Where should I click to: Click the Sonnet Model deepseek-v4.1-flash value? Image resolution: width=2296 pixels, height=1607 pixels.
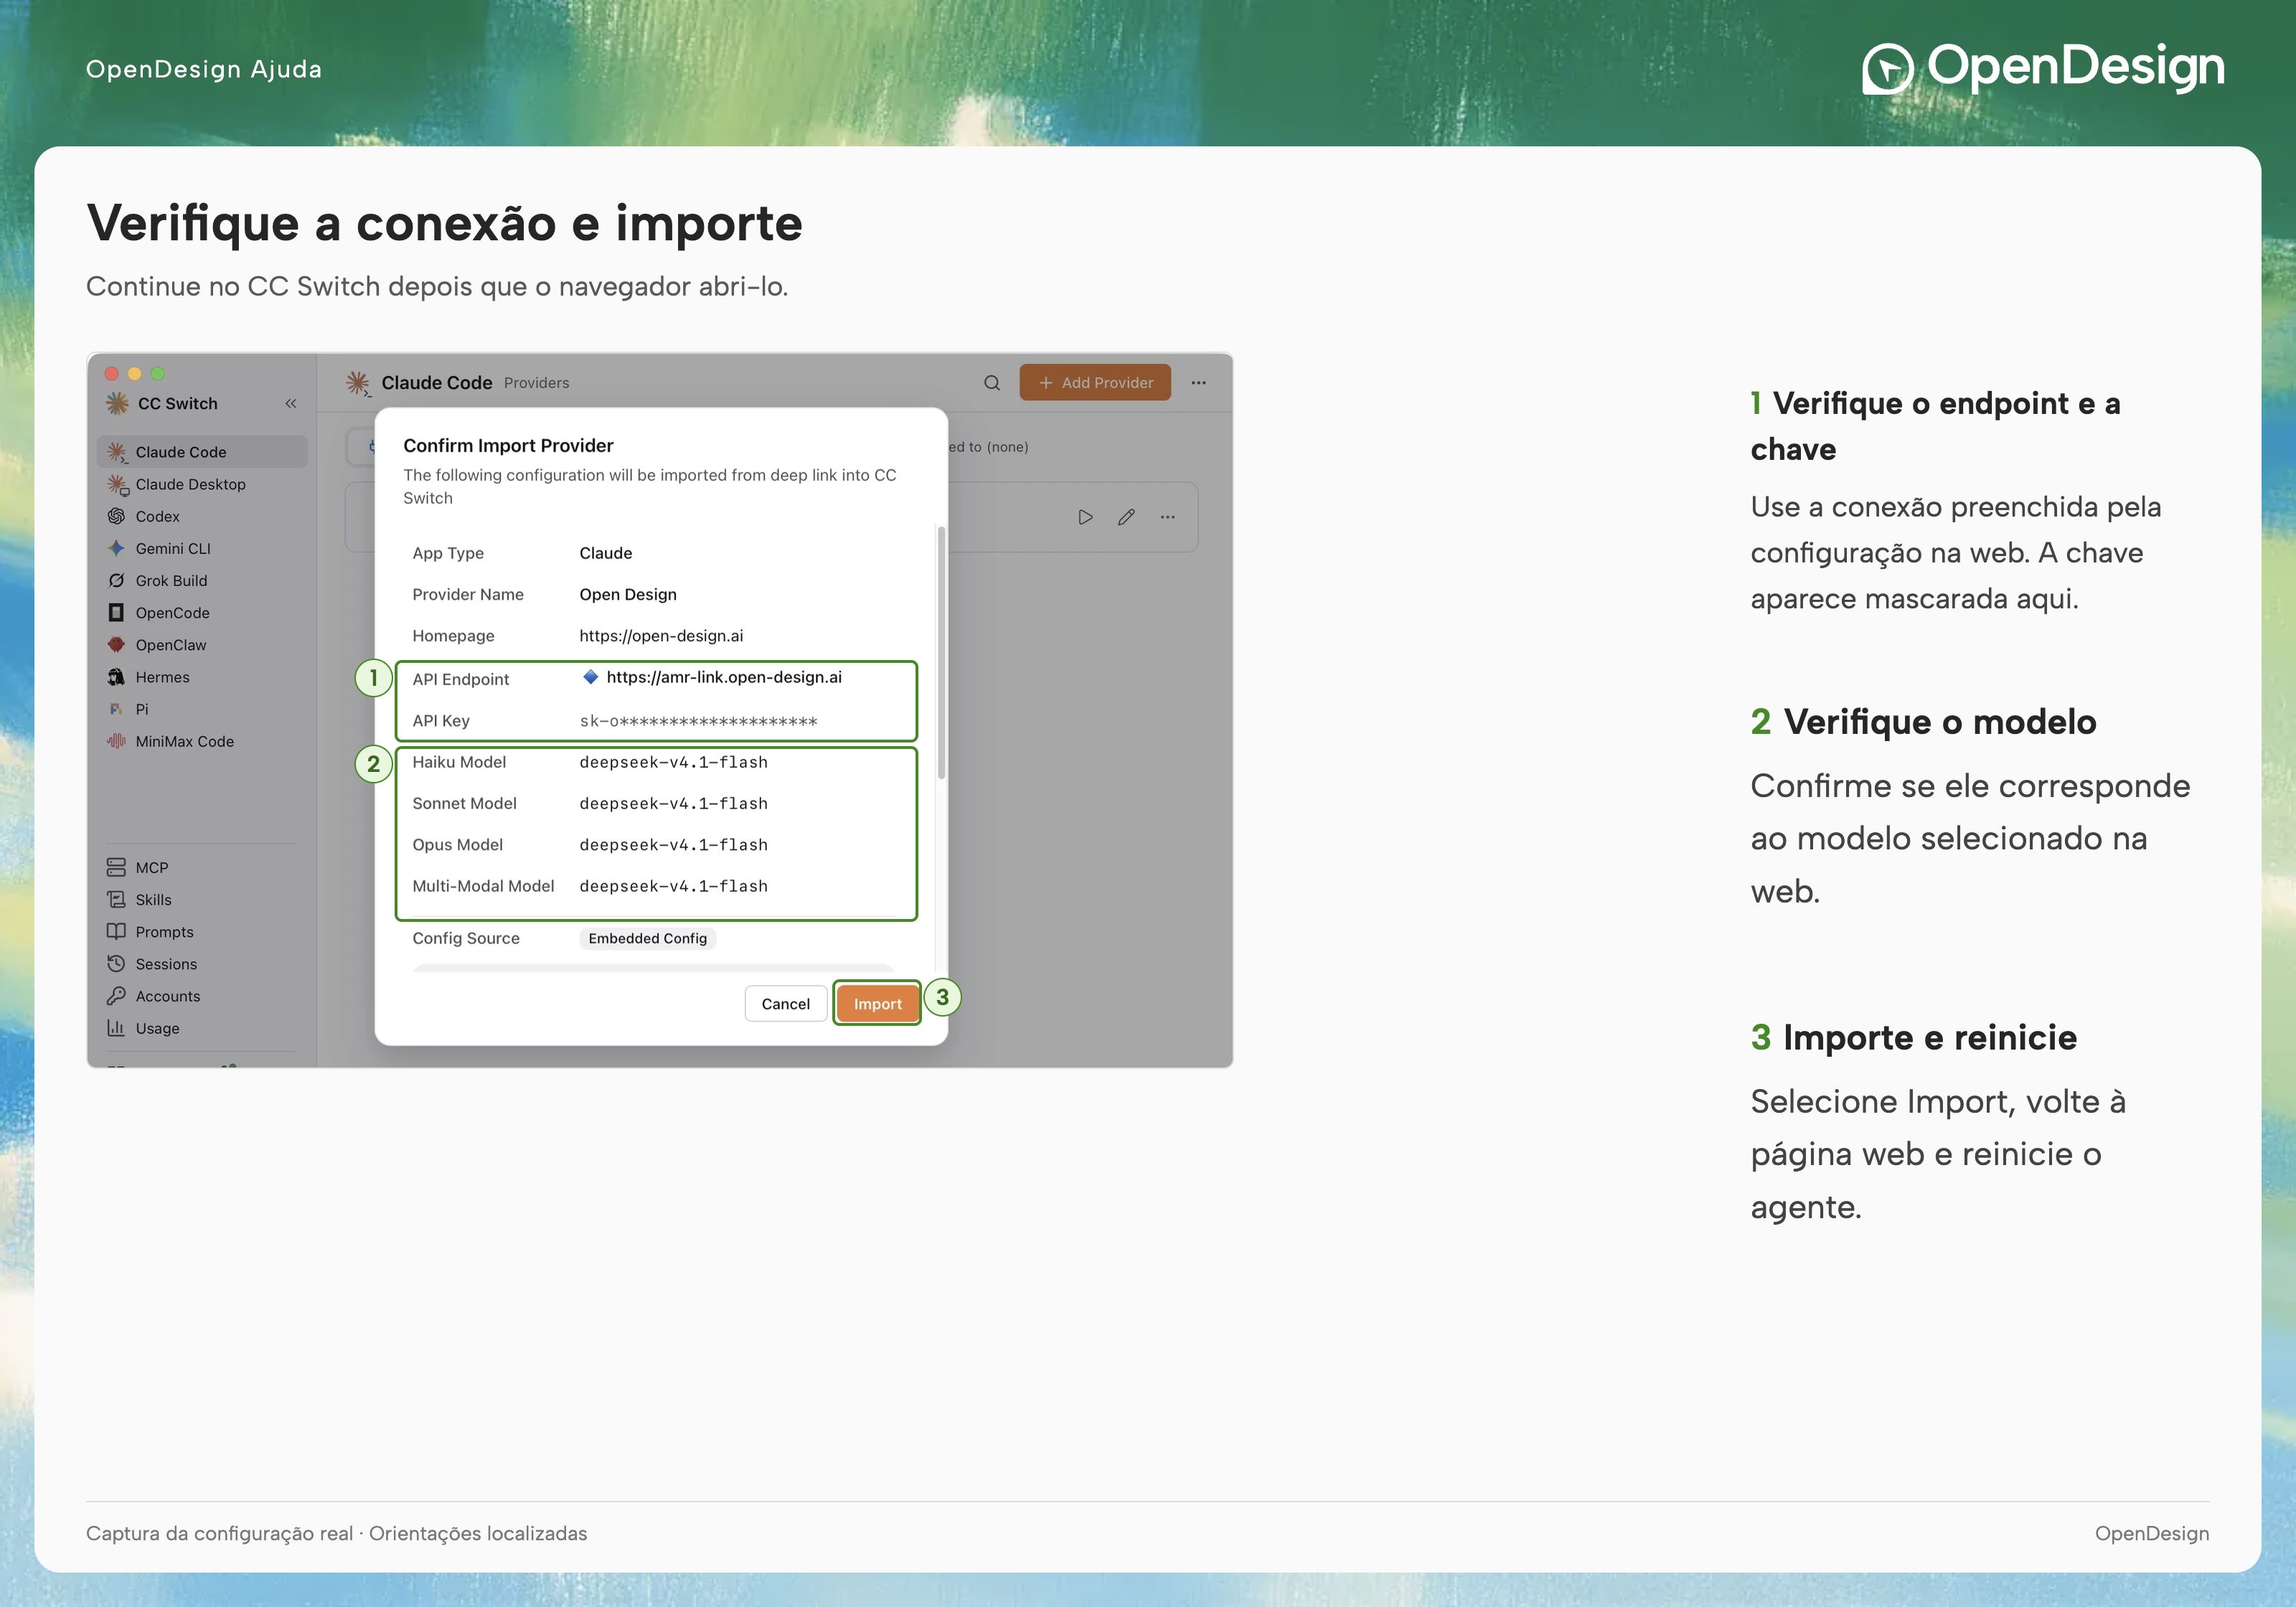click(x=674, y=804)
